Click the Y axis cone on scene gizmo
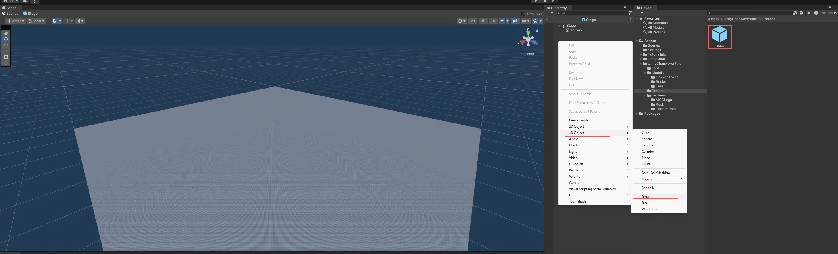Image resolution: width=838 pixels, height=254 pixels. tap(528, 33)
